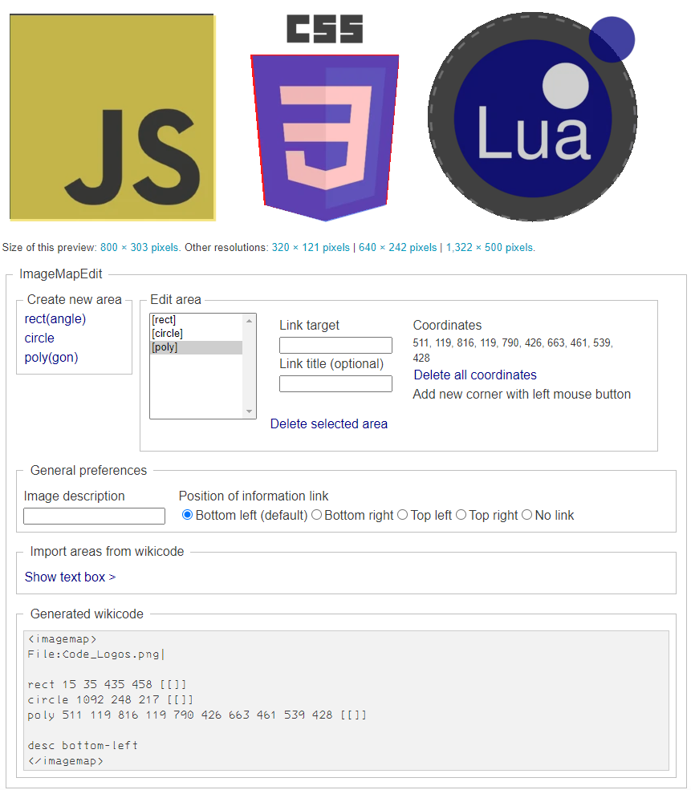This screenshot has width=691, height=790.
Task: Click the Lua logo circle
Action: pos(532,117)
